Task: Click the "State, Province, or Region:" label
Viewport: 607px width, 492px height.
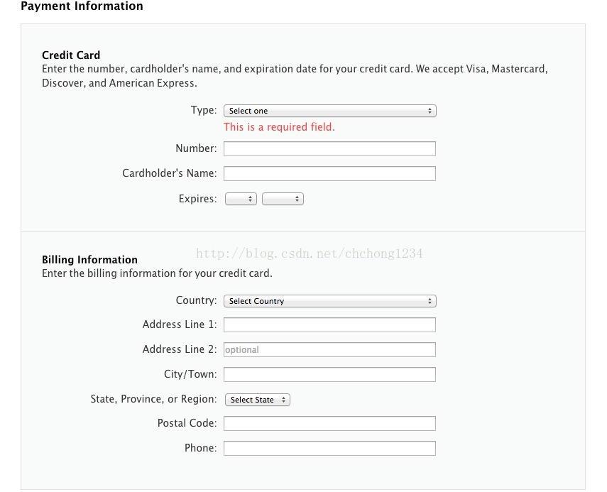Action: 153,399
